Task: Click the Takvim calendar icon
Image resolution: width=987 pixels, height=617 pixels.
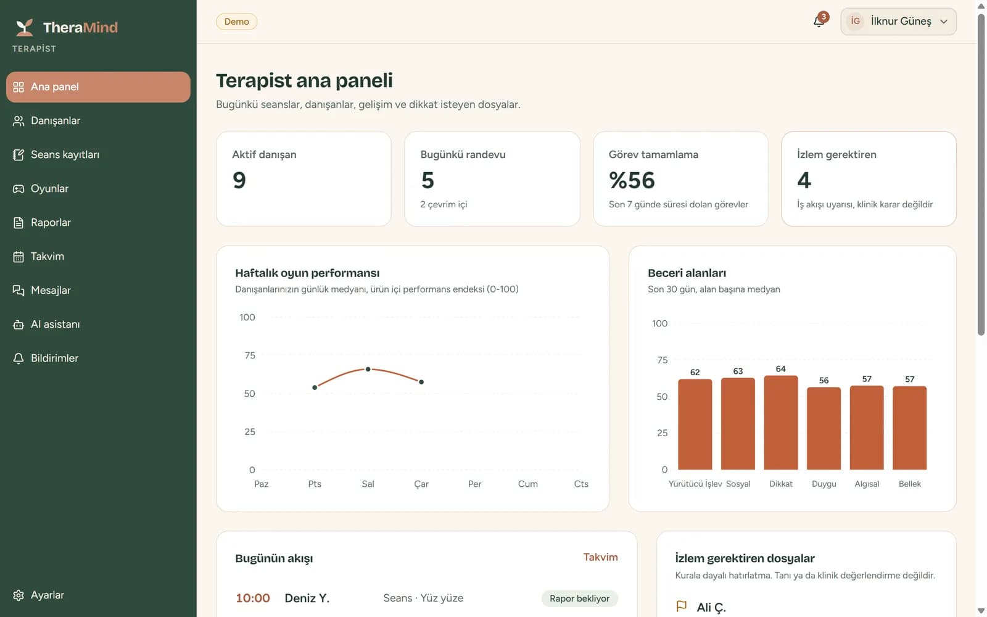Action: pyautogui.click(x=19, y=257)
